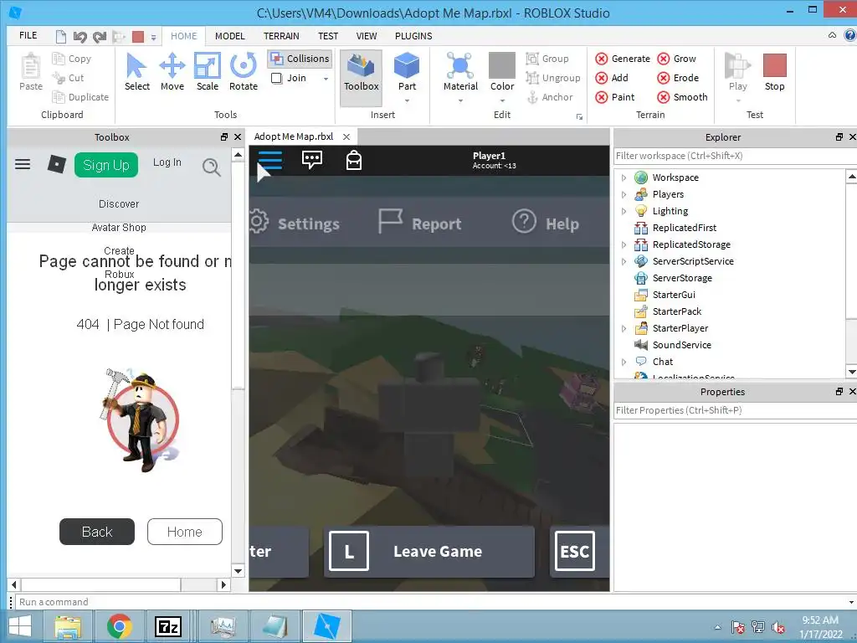Open Toolbox hamburger menu
This screenshot has height=643, width=857.
23,164
